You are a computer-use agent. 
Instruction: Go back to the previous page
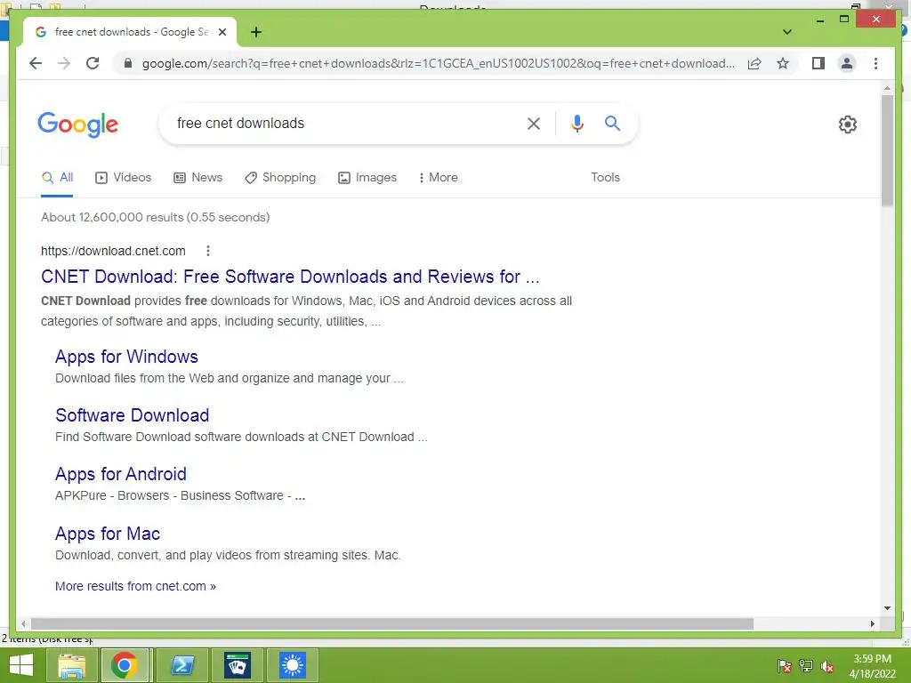tap(36, 63)
